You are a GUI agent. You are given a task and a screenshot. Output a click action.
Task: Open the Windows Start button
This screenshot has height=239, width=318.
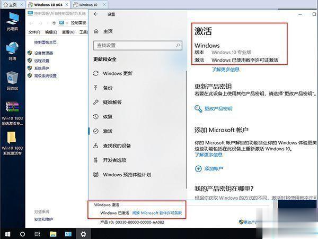point(8,234)
